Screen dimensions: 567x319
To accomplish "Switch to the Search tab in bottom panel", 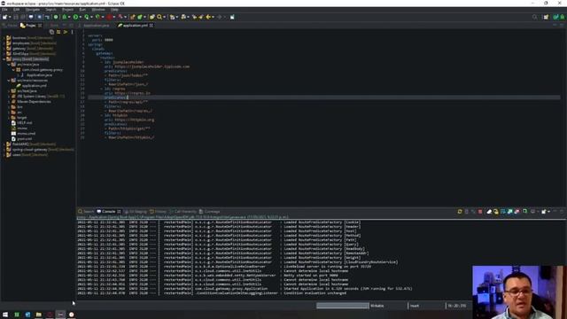I will 86,212.
